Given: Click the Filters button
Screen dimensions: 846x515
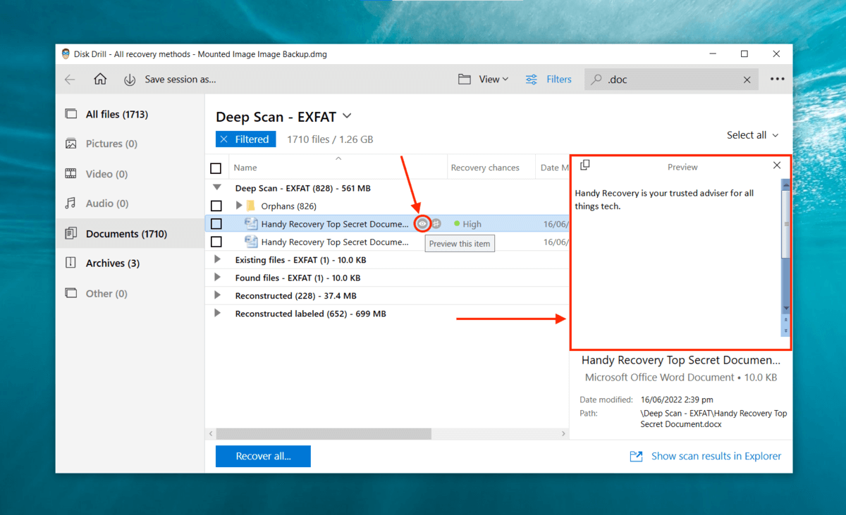Looking at the screenshot, I should [548, 80].
